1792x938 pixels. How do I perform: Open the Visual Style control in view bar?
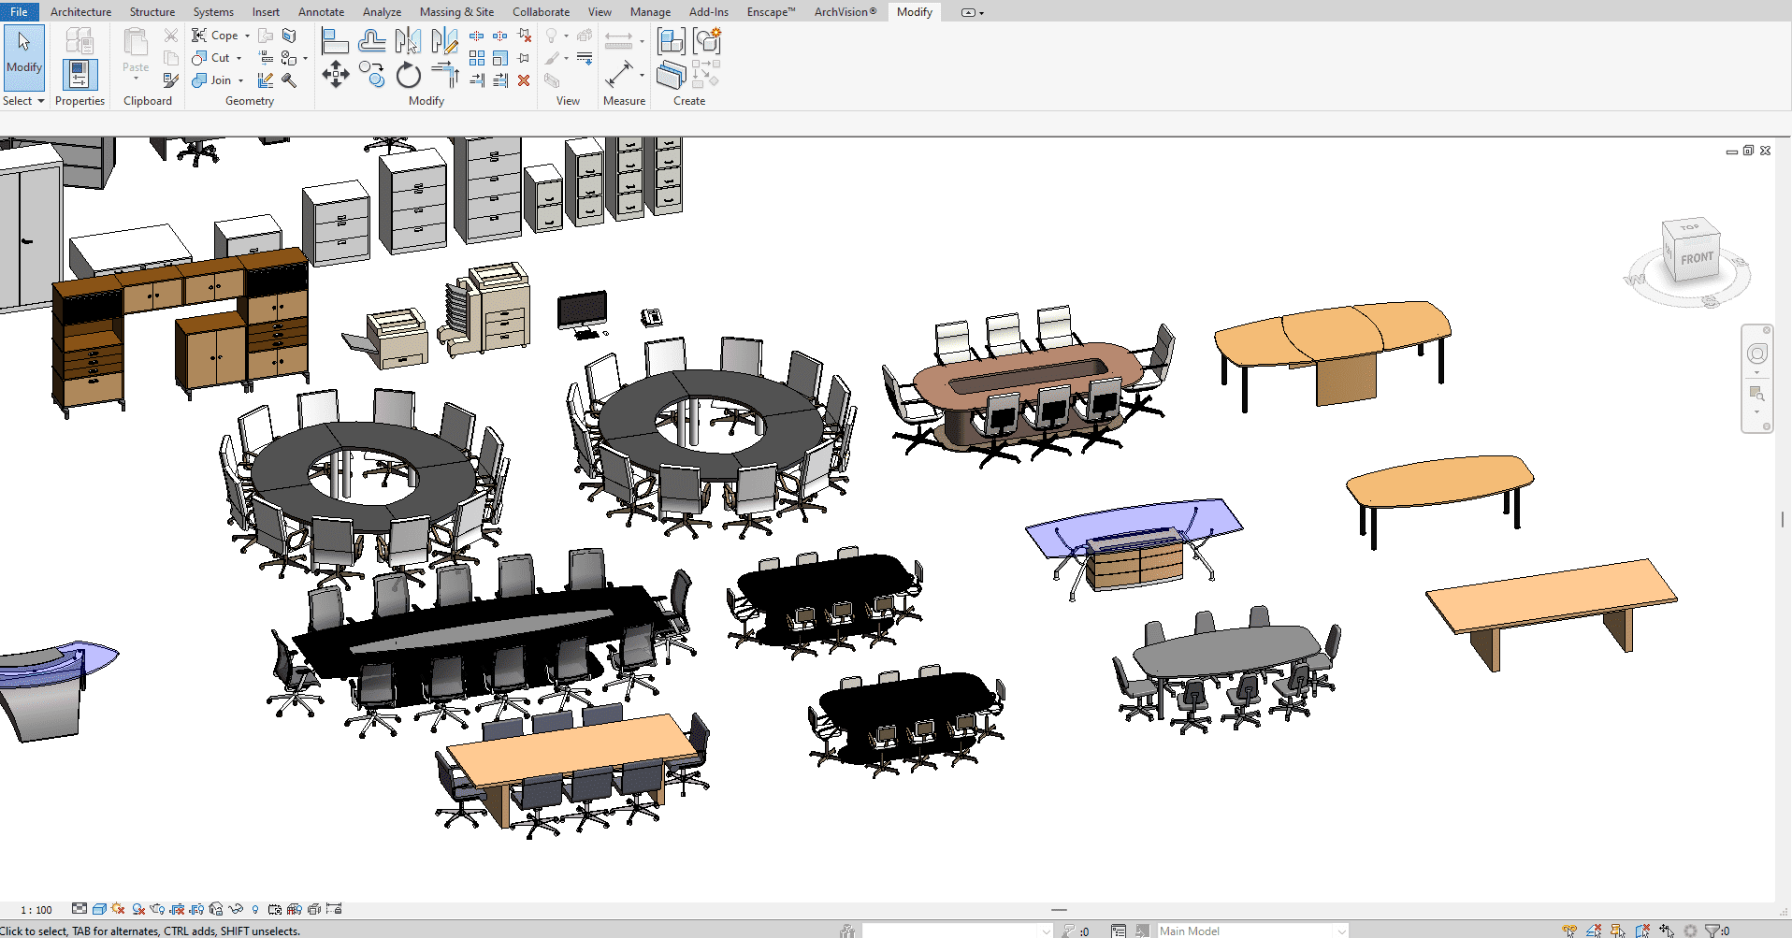point(99,909)
